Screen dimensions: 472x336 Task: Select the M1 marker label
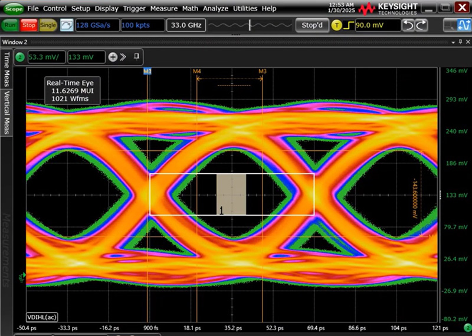click(x=147, y=71)
